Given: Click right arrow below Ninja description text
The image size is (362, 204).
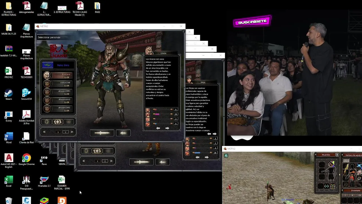Looking at the screenshot, I should click(215, 134).
